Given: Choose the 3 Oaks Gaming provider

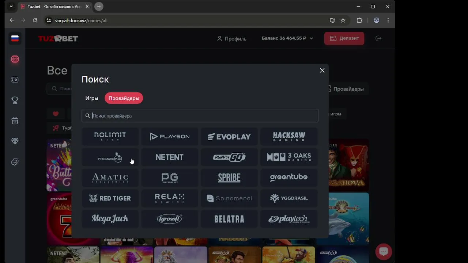Looking at the screenshot, I should click(x=289, y=157).
